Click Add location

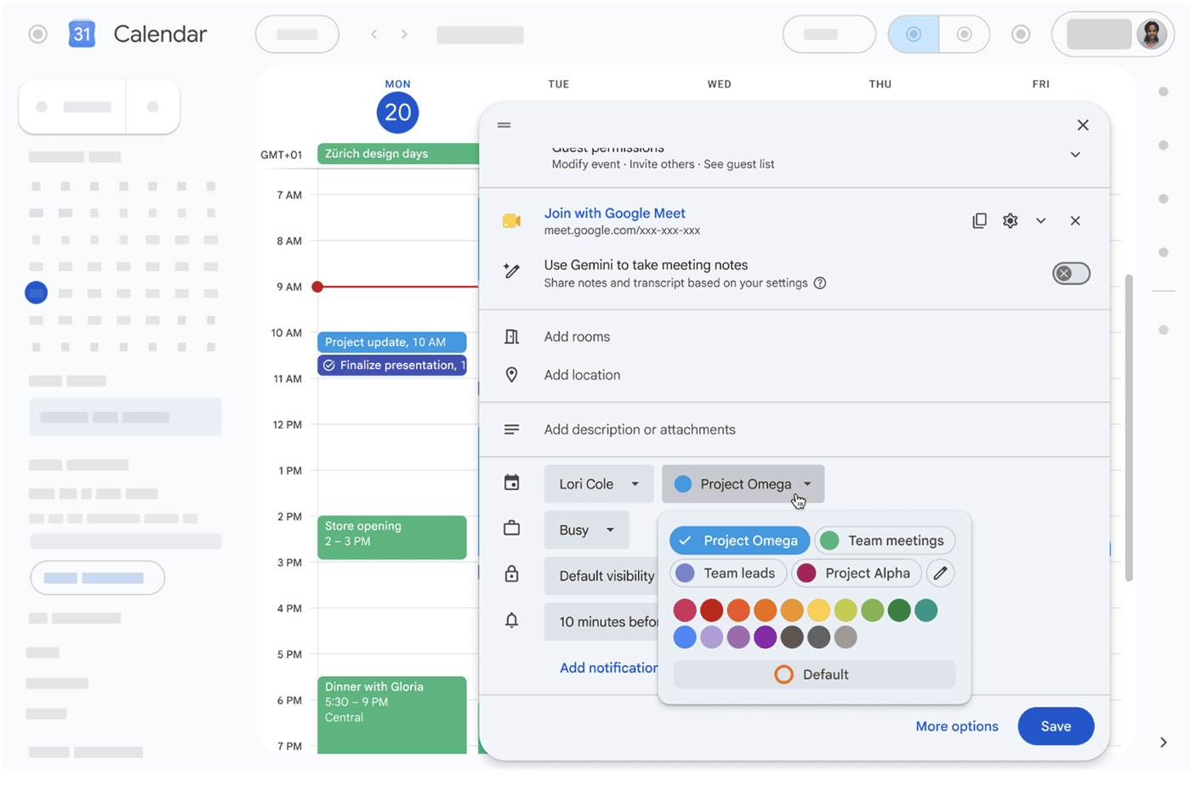582,375
